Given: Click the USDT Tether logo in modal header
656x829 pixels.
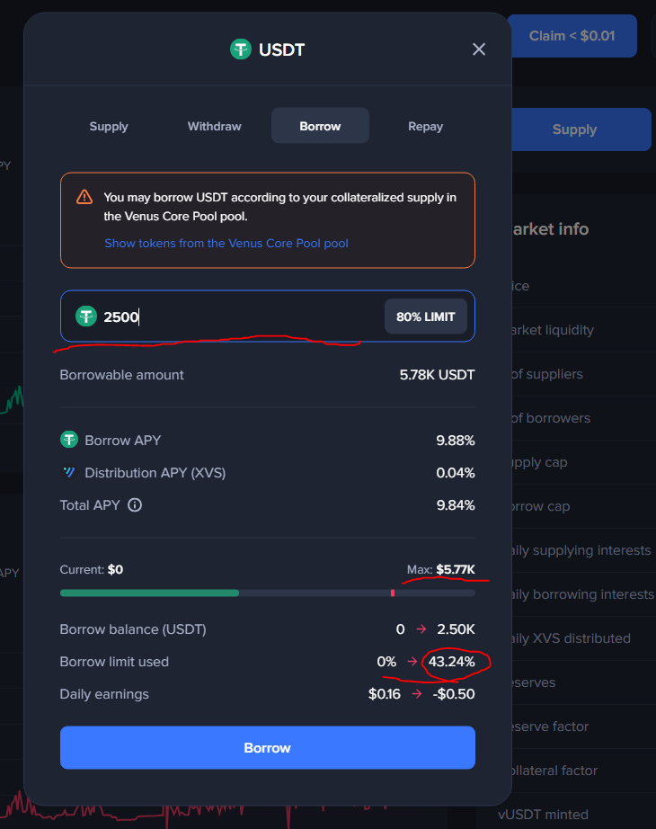Looking at the screenshot, I should coord(241,49).
